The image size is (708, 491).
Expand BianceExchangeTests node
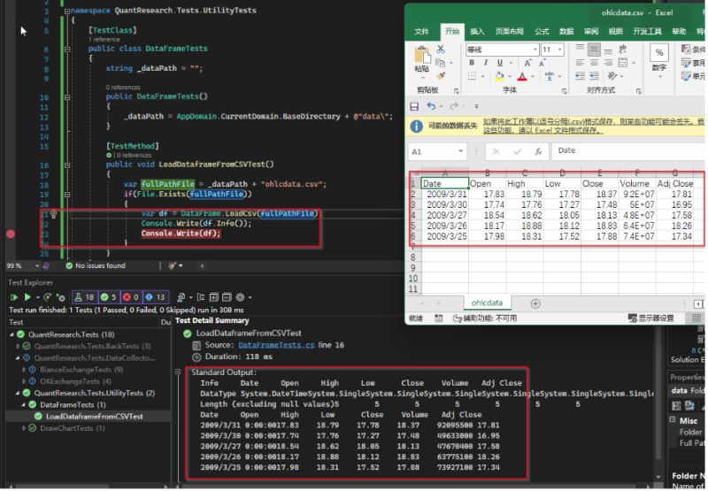click(24, 370)
